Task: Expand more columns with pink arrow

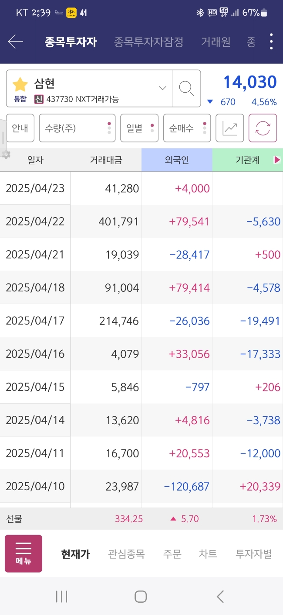Action: pyautogui.click(x=277, y=160)
